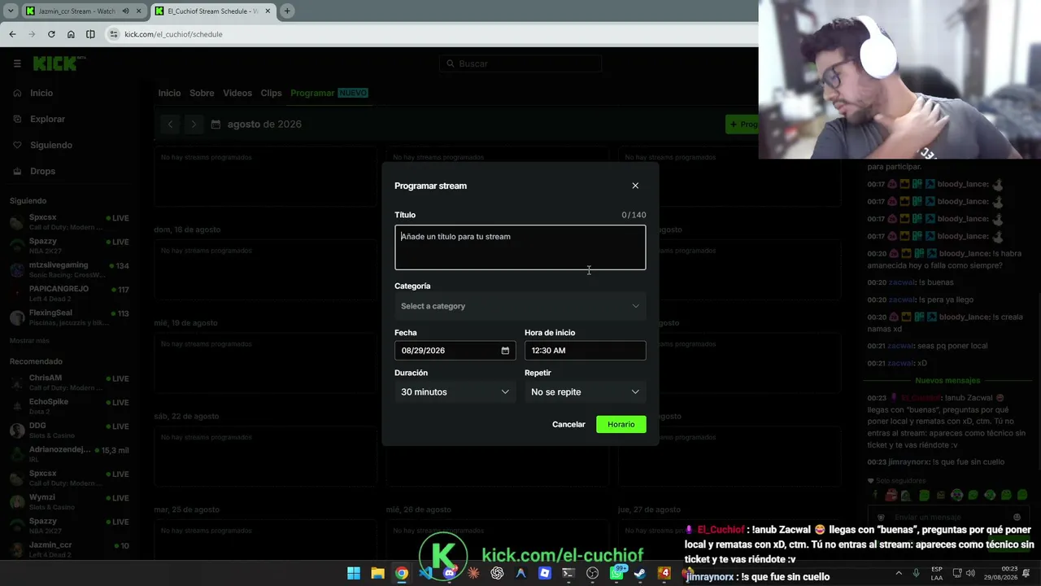
Task: Open ChrisAM recommended channel
Action: pos(69,383)
